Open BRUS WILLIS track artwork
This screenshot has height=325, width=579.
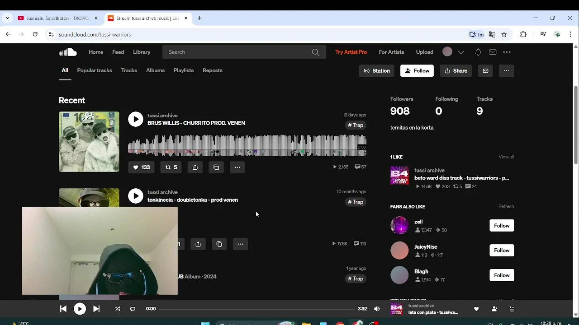[89, 142]
